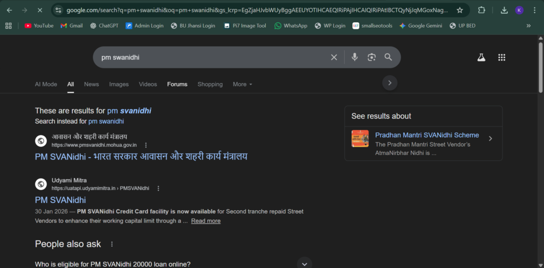Open Chrome extensions puzzle icon
This screenshot has height=268, width=544.
(x=482, y=10)
